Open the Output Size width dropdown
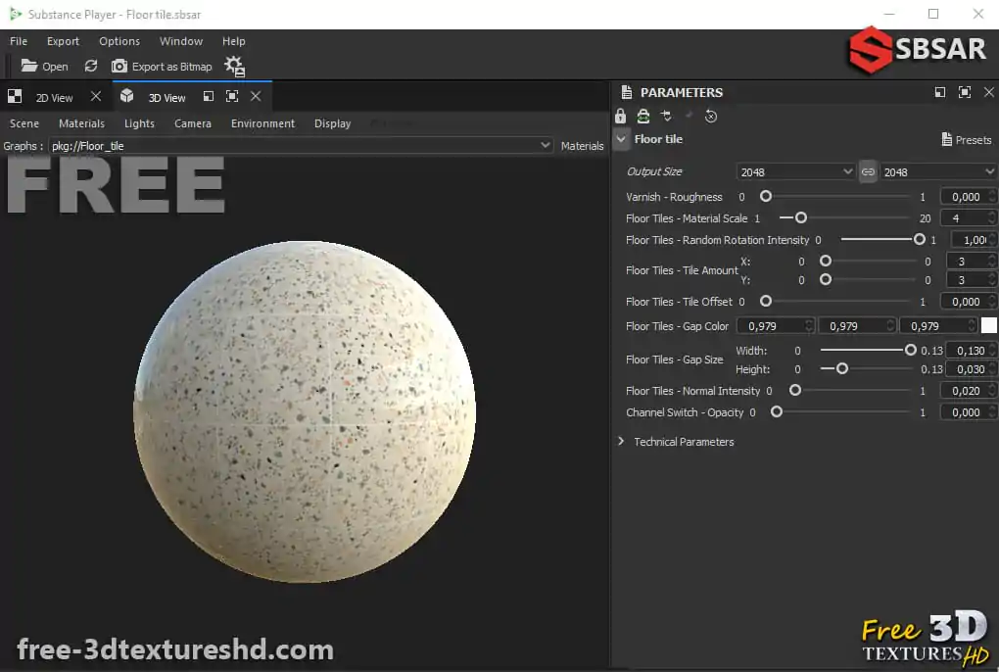The height and width of the screenshot is (672, 999). pyautogui.click(x=796, y=171)
